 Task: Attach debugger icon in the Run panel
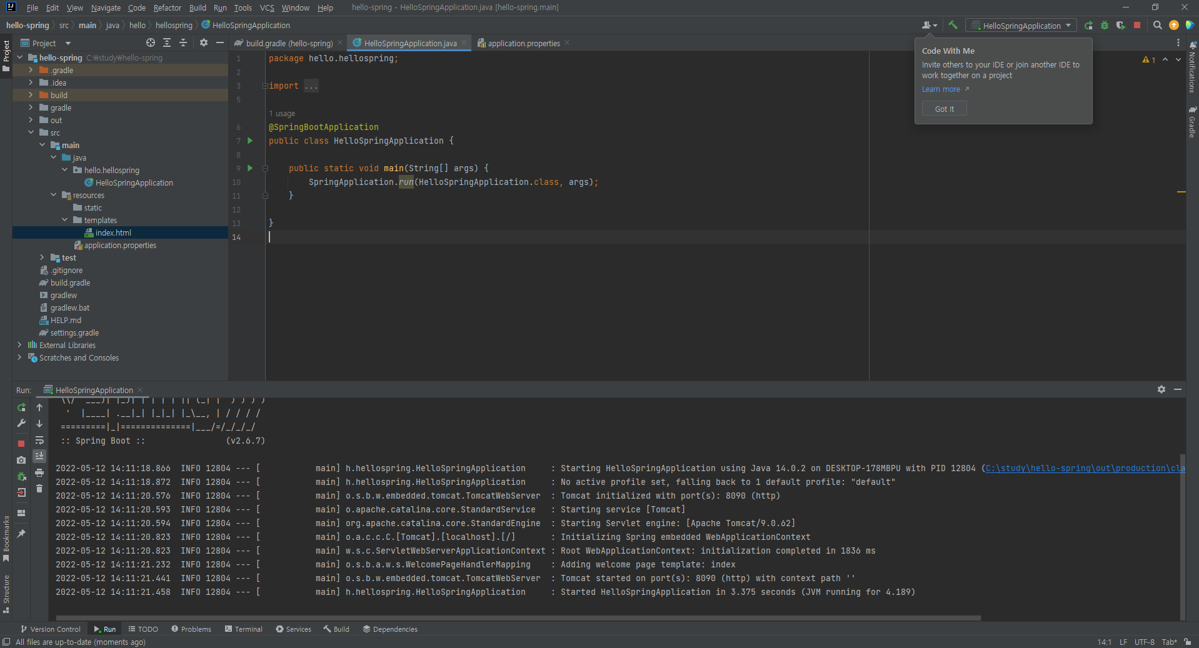[x=21, y=476]
